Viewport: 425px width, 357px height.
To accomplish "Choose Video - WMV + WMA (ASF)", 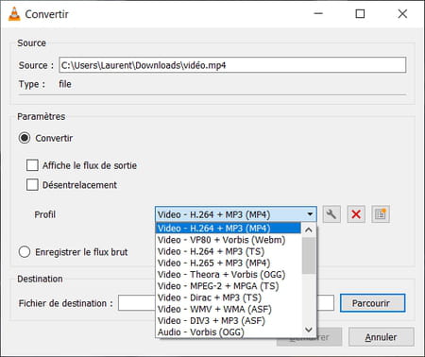I will [x=228, y=309].
